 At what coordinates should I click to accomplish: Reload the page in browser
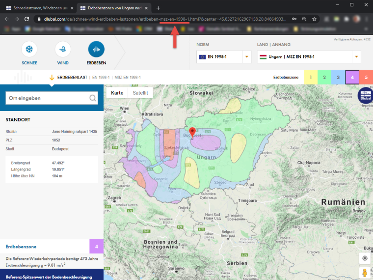[x=27, y=19]
